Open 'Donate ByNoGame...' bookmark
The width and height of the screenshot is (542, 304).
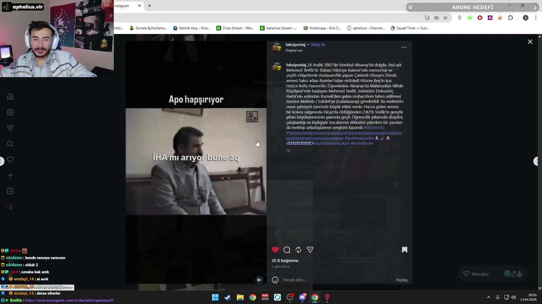pyautogui.click(x=148, y=28)
